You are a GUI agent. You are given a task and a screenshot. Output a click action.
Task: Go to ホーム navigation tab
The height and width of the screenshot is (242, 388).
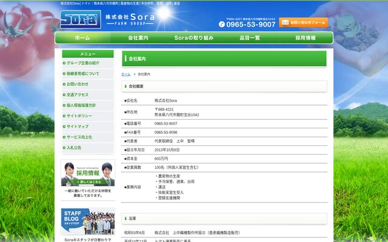pyautogui.click(x=82, y=38)
